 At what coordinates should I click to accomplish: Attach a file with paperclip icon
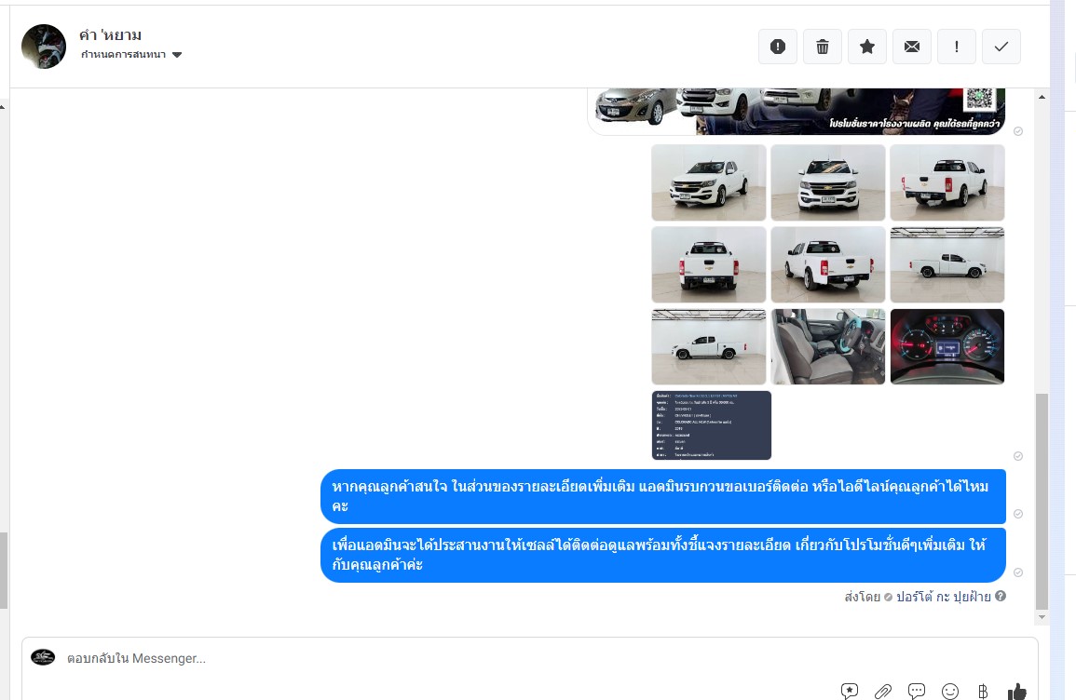coord(883,691)
